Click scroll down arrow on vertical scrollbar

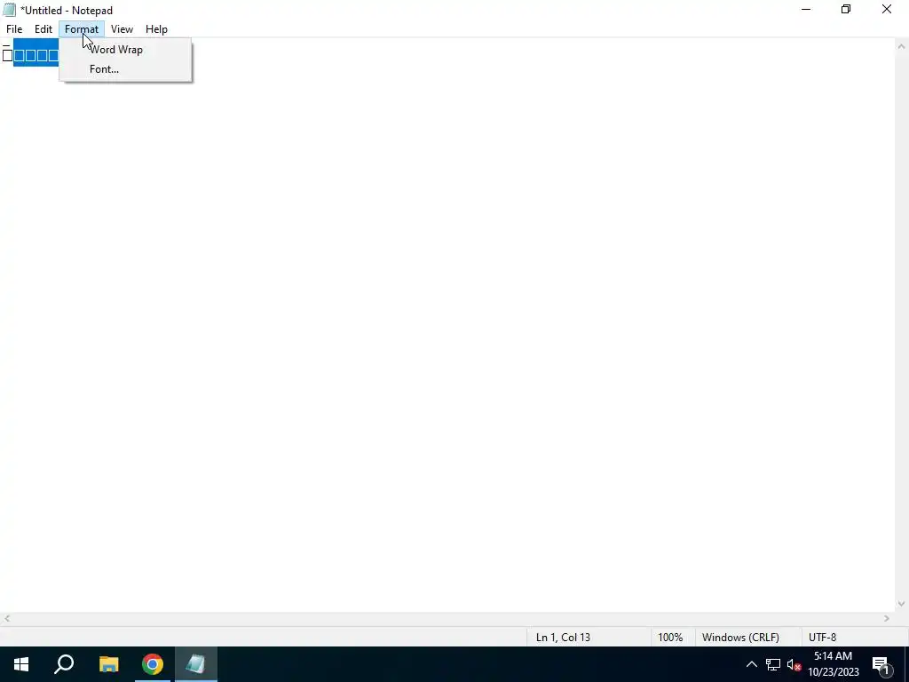click(902, 604)
